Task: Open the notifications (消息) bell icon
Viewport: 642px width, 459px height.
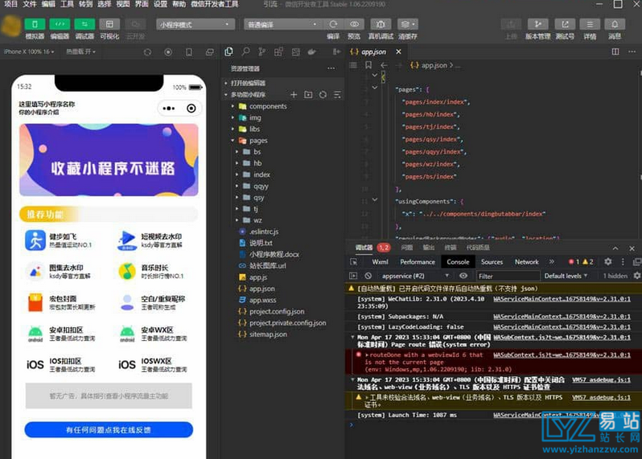Action: click(x=615, y=24)
